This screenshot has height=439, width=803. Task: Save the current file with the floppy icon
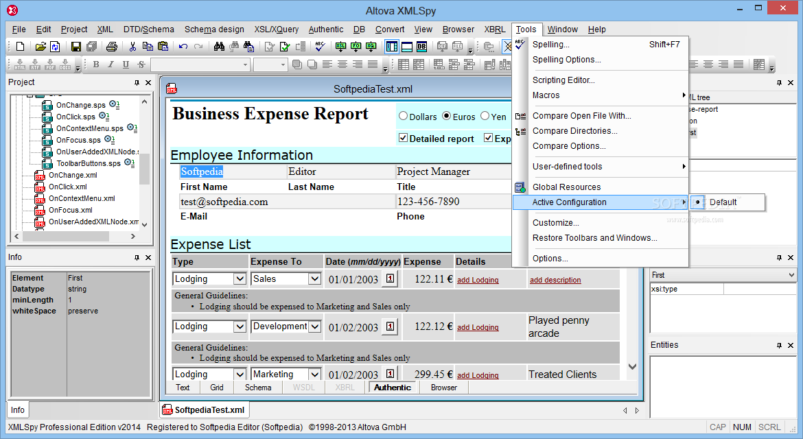point(75,47)
